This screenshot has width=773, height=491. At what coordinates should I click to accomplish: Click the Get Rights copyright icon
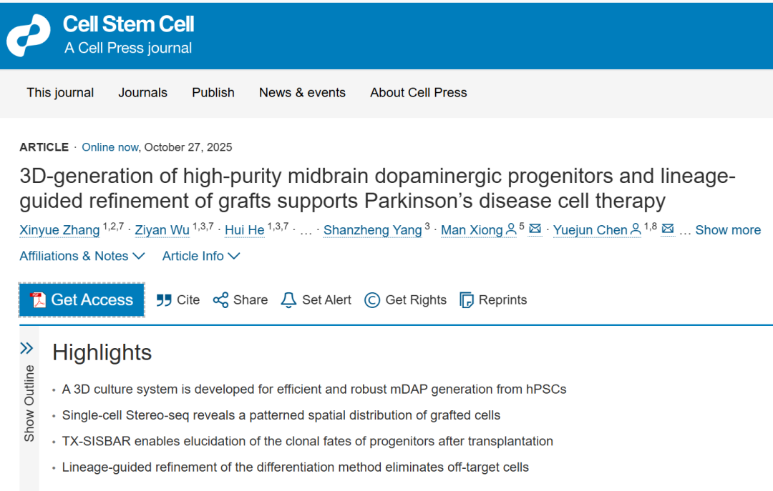pos(372,300)
